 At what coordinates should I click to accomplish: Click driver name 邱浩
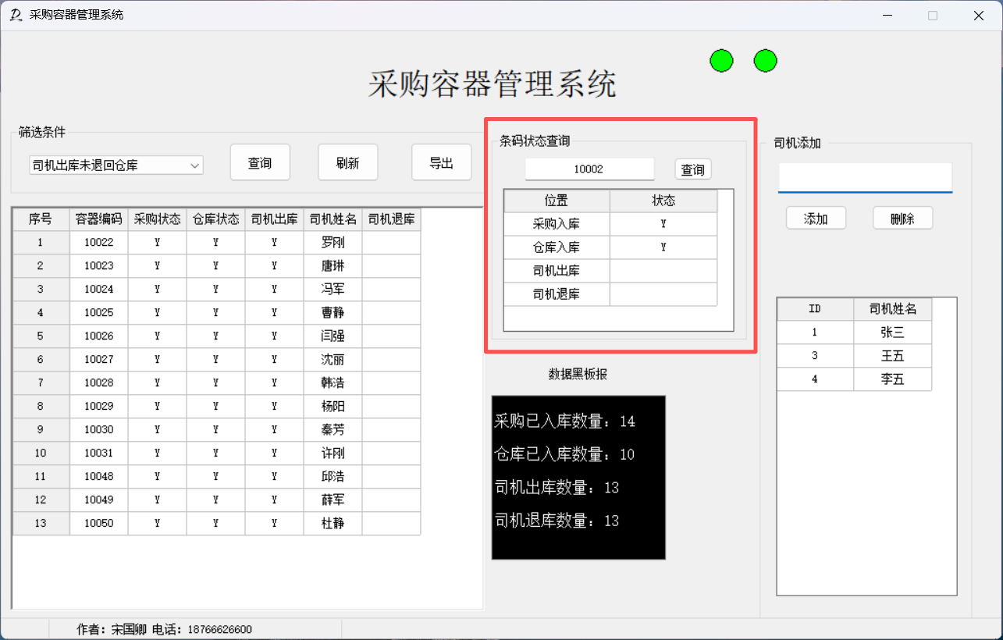(333, 477)
